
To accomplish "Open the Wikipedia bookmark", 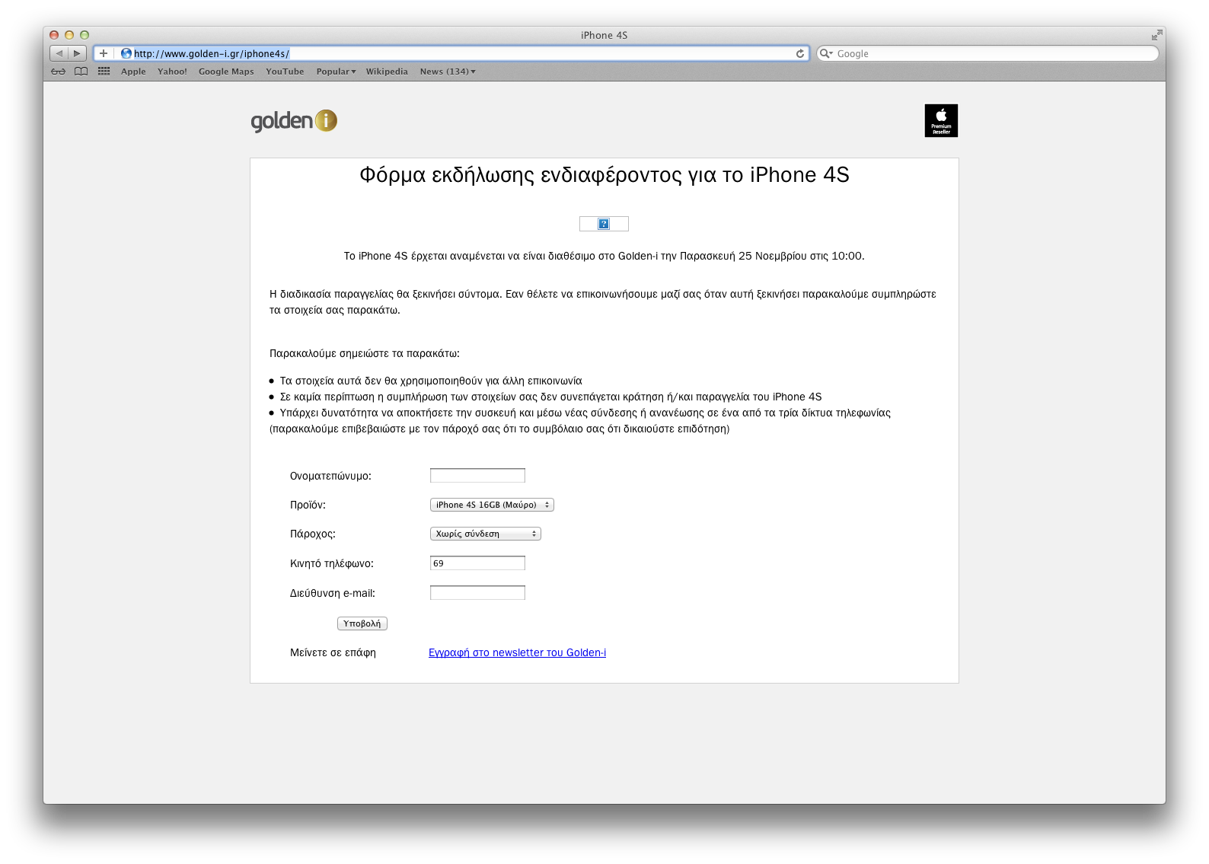I will click(x=387, y=72).
